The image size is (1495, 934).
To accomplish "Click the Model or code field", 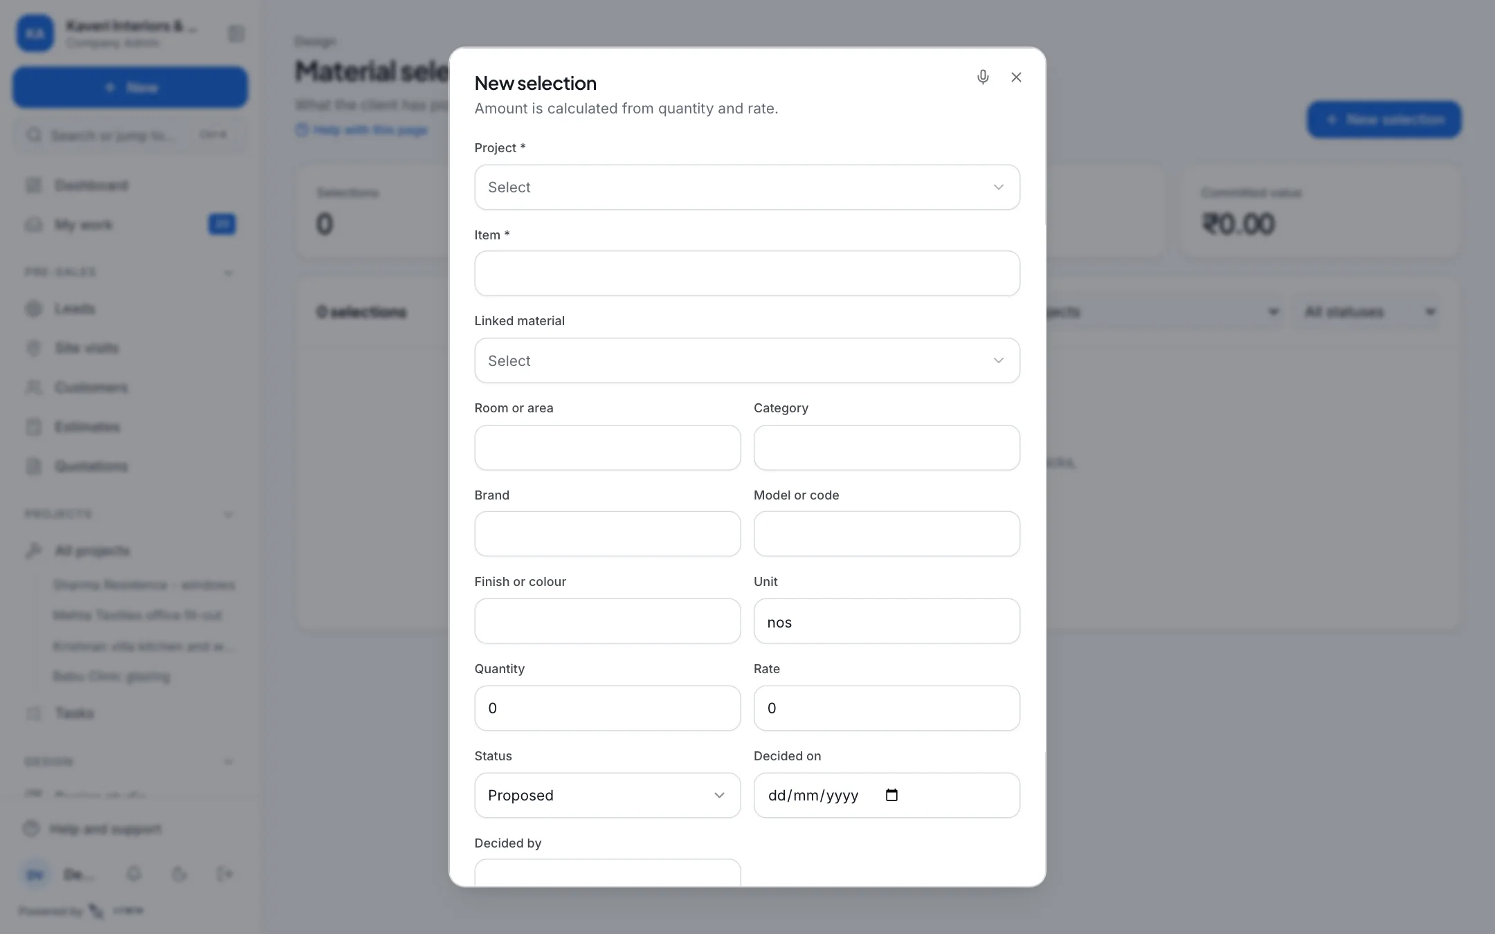I will [x=887, y=534].
